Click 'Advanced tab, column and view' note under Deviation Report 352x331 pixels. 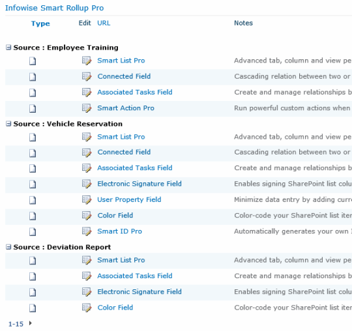pyautogui.click(x=293, y=260)
